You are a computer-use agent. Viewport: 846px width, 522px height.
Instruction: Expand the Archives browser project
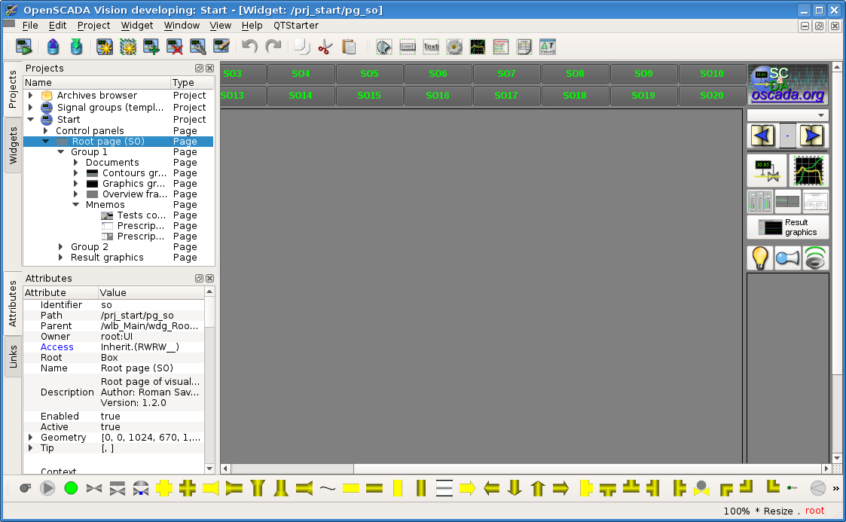point(31,96)
